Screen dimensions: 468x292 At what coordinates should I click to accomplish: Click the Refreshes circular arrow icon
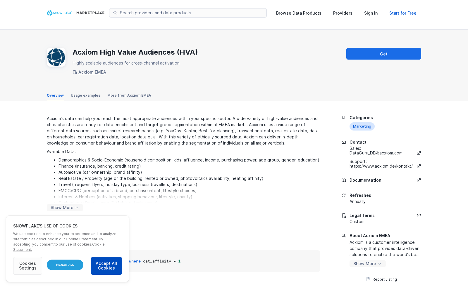[x=344, y=195]
